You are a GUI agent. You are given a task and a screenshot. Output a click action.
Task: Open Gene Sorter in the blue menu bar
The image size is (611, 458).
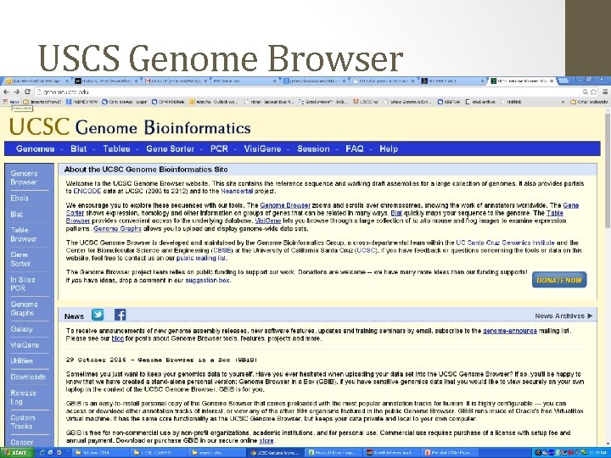pyautogui.click(x=171, y=148)
